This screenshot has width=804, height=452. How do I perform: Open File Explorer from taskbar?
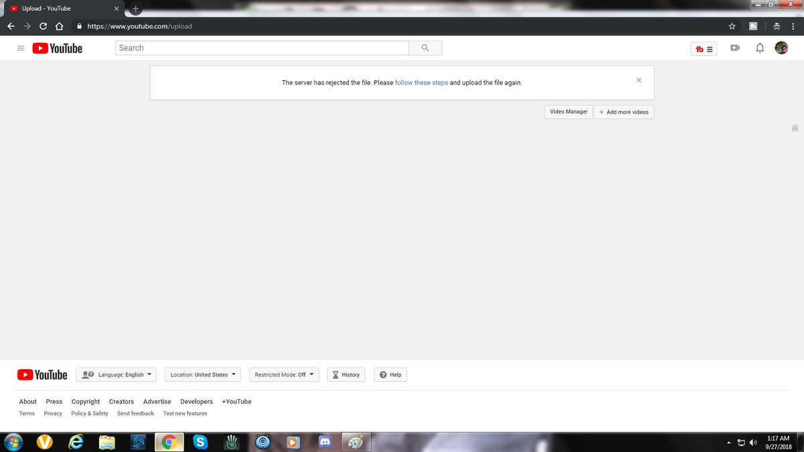(107, 442)
